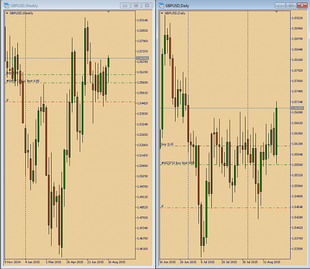Click price level 1.52060 on Weekly scale
The image size is (310, 269).
(142, 145)
